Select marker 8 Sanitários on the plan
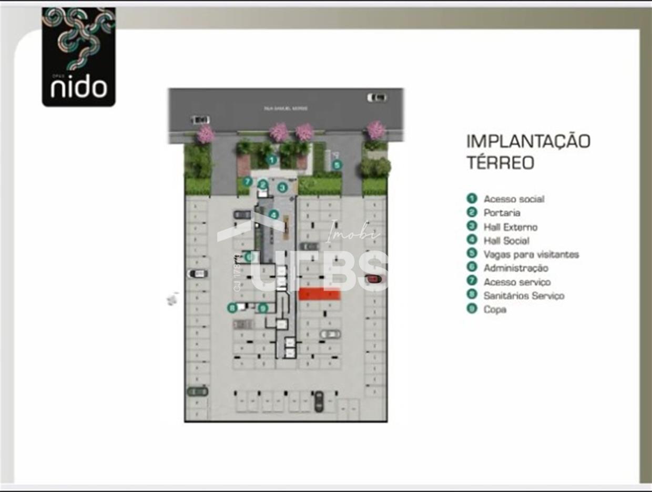The image size is (652, 492). [232, 308]
